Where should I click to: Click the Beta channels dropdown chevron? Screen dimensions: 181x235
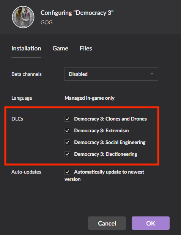click(x=152, y=74)
